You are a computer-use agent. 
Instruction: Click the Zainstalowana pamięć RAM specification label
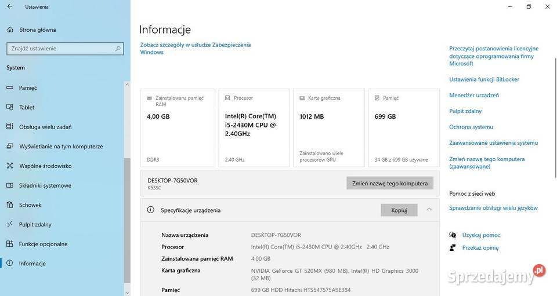(x=197, y=259)
